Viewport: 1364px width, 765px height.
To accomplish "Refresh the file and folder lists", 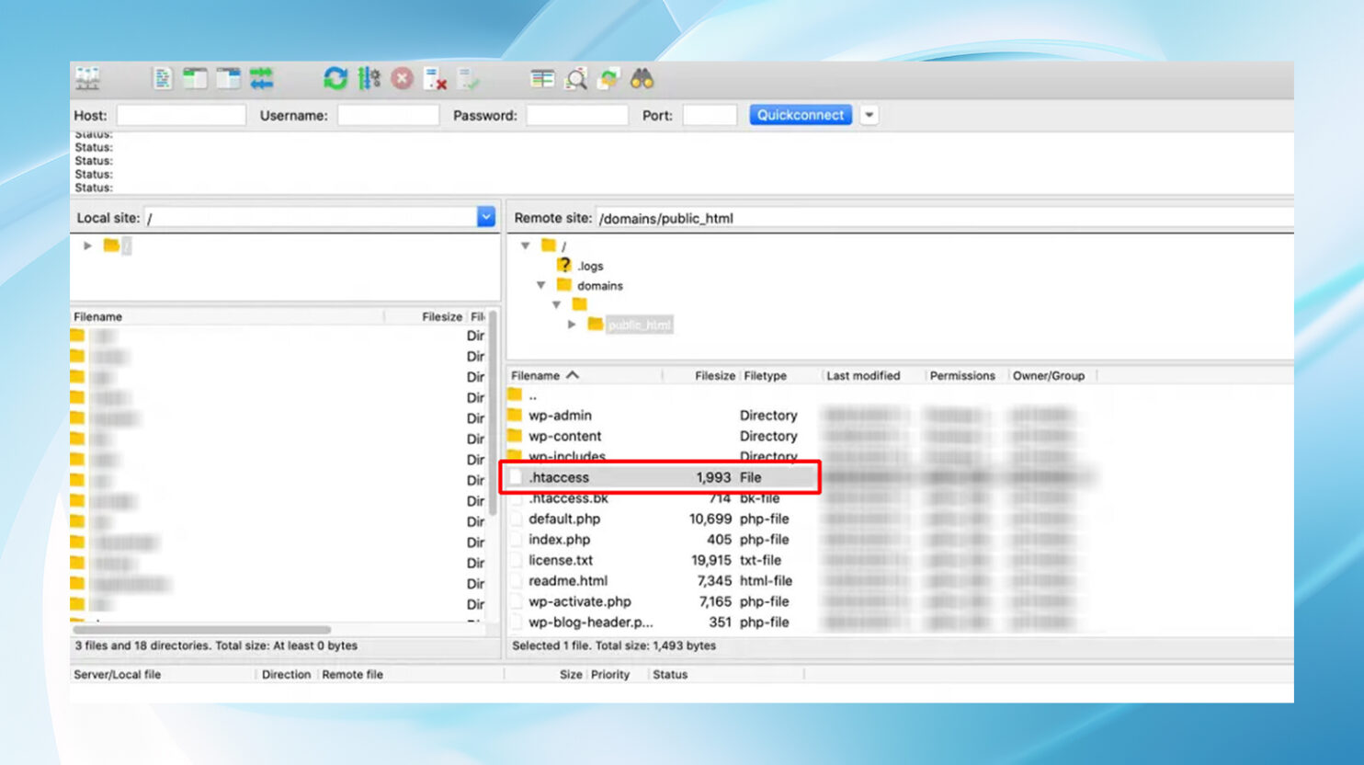I will pos(334,80).
